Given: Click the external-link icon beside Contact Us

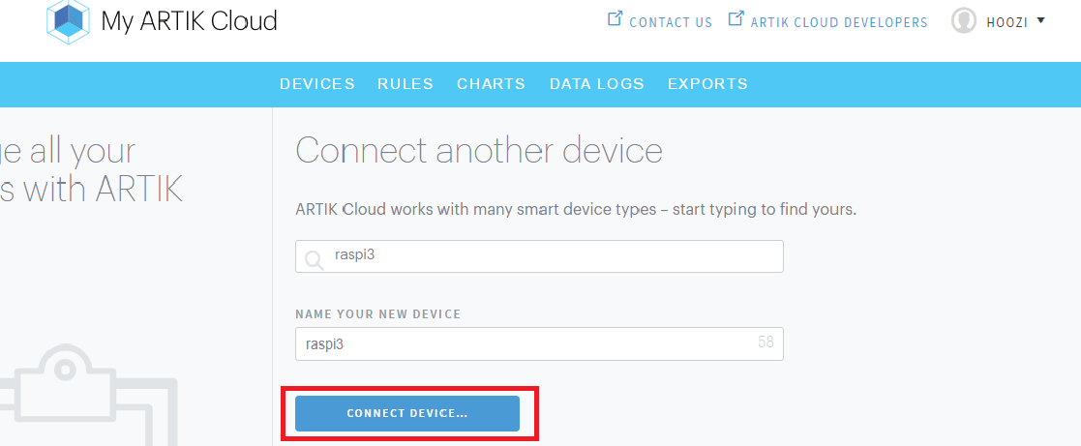Looking at the screenshot, I should pyautogui.click(x=615, y=19).
